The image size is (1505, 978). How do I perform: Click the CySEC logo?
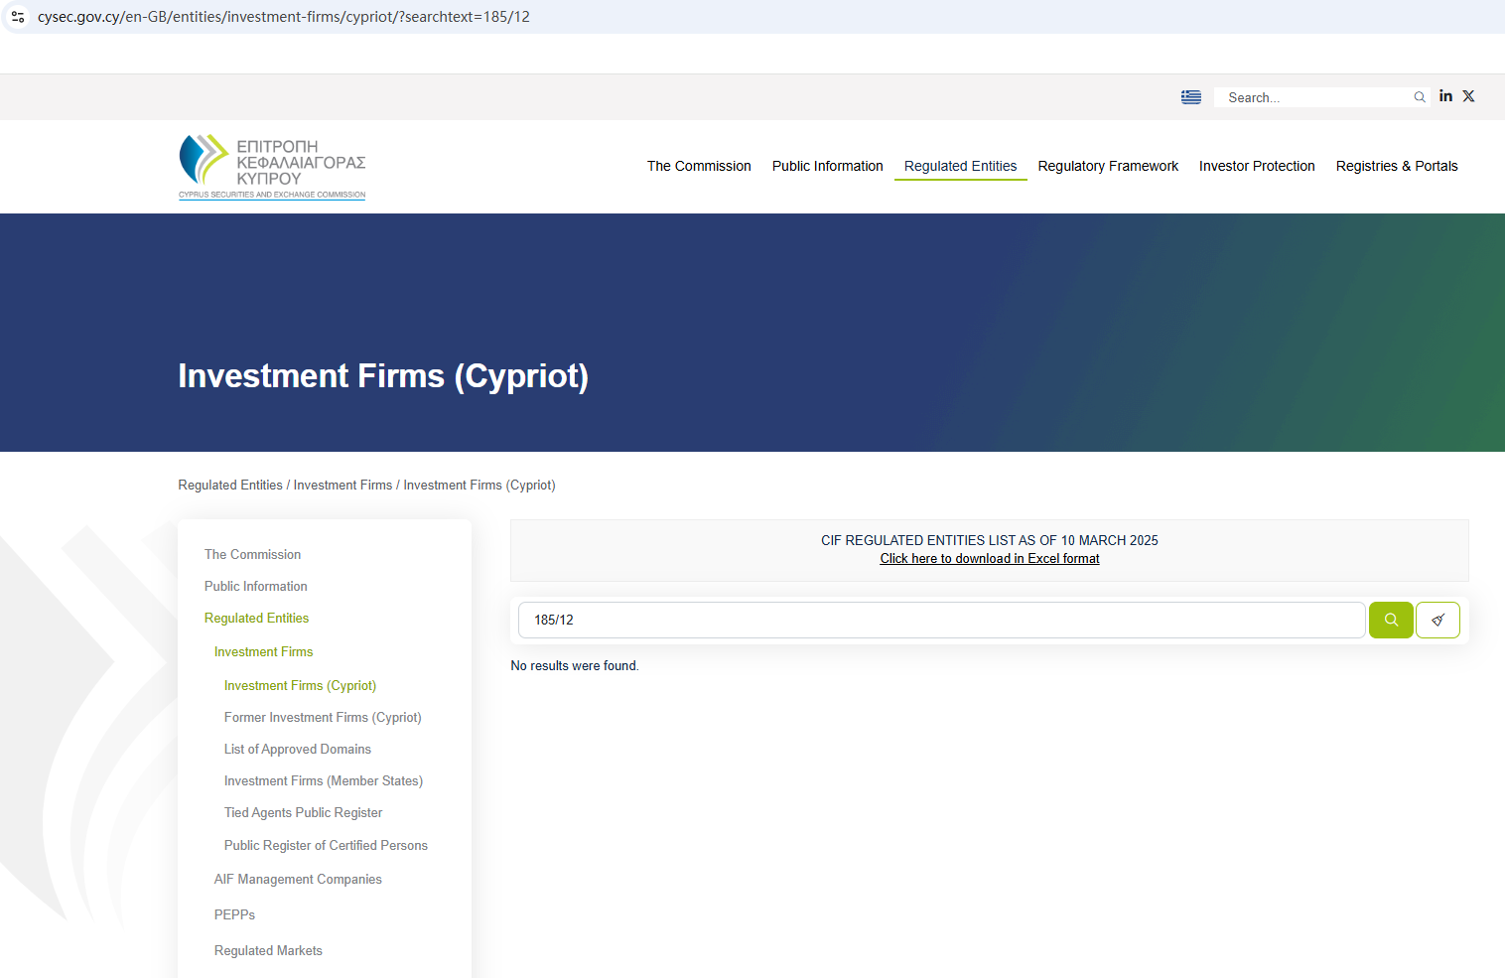(272, 167)
